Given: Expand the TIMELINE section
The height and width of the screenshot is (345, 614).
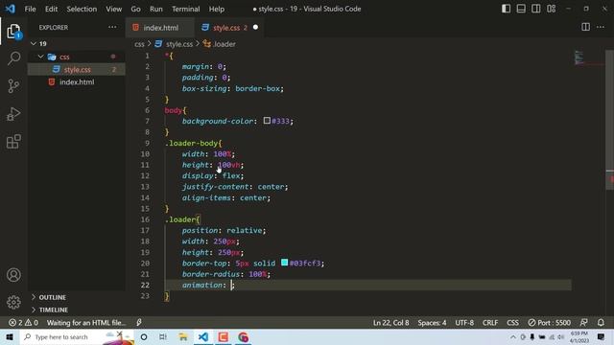Looking at the screenshot, I should point(54,310).
